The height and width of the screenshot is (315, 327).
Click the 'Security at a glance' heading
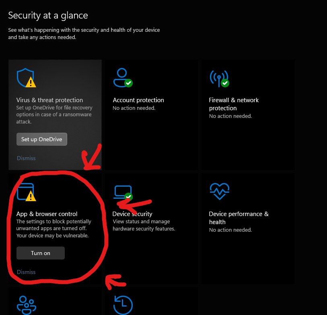tap(48, 15)
